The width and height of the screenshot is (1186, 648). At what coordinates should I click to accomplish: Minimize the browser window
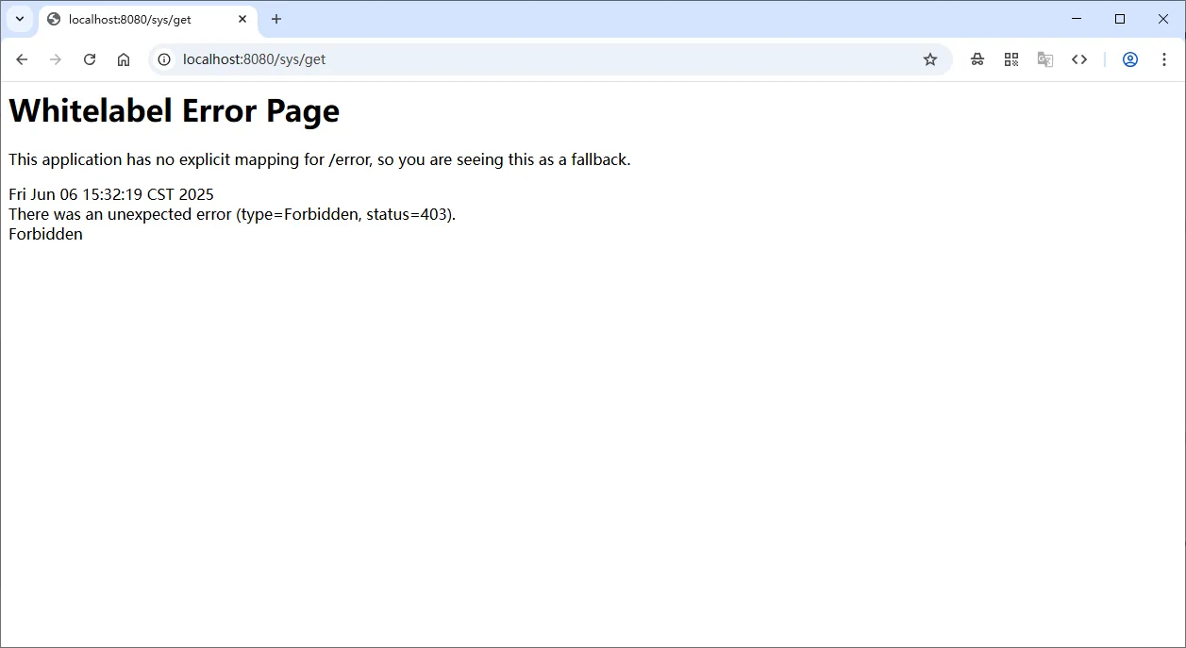[1077, 19]
